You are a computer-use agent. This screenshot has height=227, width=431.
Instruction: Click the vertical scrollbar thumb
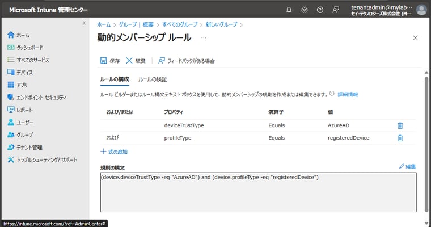(x=426, y=145)
